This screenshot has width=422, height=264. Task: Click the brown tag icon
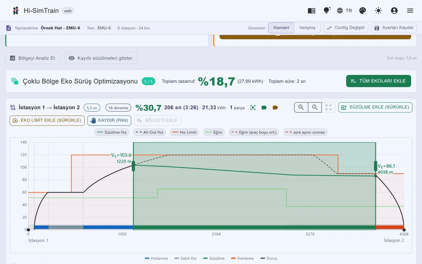click(x=275, y=108)
